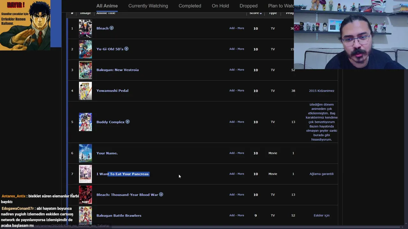408x229 pixels.
Task: Open I Want To Eat Your Pancreas link
Action: (x=123, y=174)
